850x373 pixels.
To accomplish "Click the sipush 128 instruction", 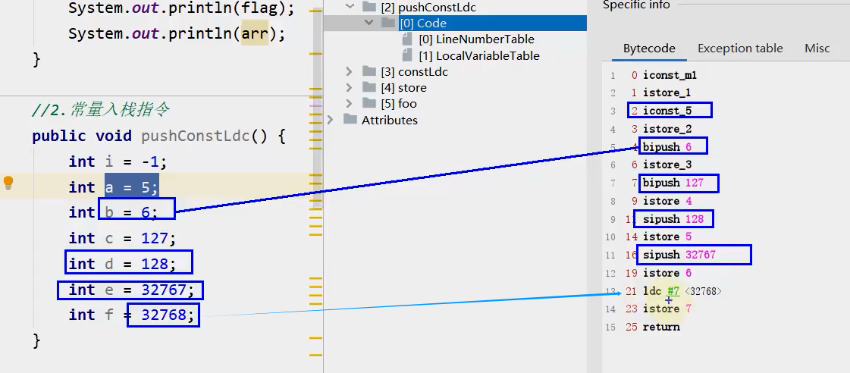I will 673,219.
